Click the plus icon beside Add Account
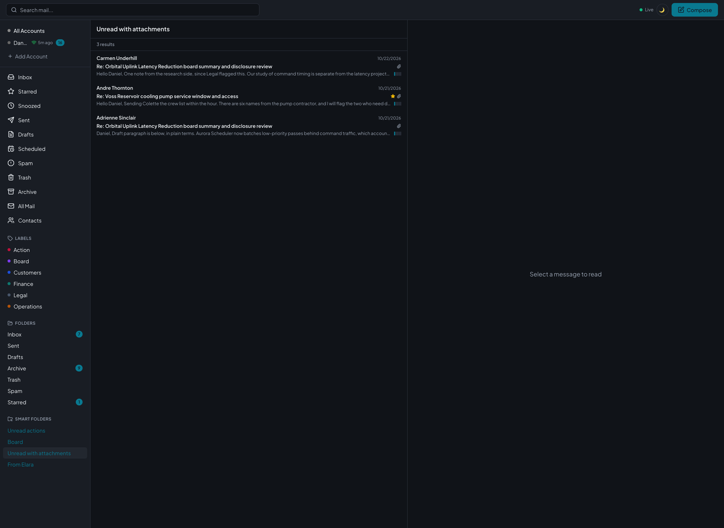The height and width of the screenshot is (528, 724). pyautogui.click(x=10, y=57)
